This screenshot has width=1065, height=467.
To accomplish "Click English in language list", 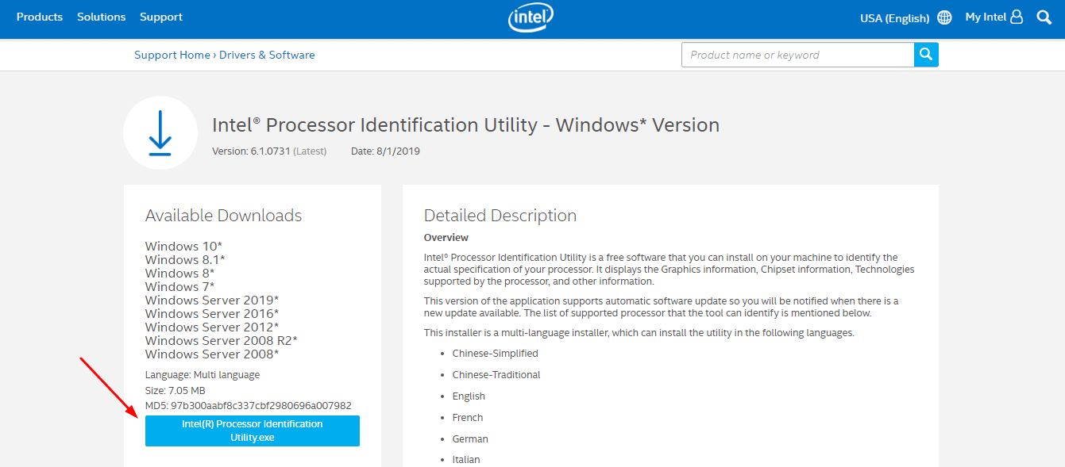I will pyautogui.click(x=469, y=396).
